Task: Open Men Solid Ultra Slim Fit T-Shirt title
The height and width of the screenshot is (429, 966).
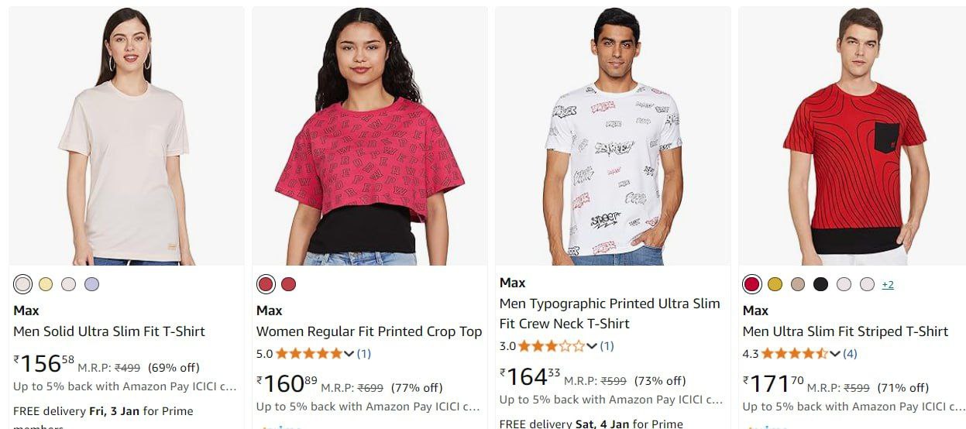Action: point(109,331)
